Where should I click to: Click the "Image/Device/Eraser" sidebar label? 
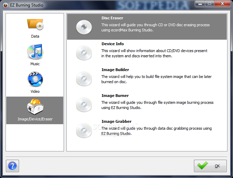click(x=35, y=119)
